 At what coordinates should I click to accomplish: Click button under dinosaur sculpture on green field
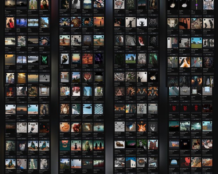[x=196, y=55]
